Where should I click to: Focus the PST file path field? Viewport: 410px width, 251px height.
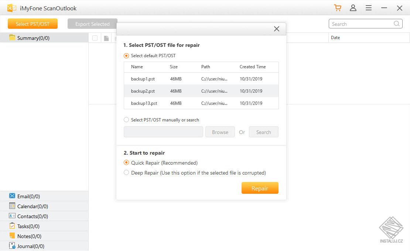(163, 132)
